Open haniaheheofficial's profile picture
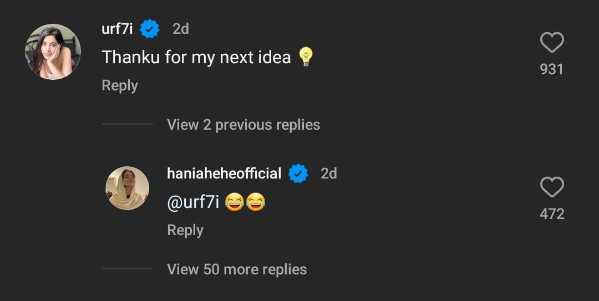Viewport: 599px width, 301px height. click(x=128, y=188)
